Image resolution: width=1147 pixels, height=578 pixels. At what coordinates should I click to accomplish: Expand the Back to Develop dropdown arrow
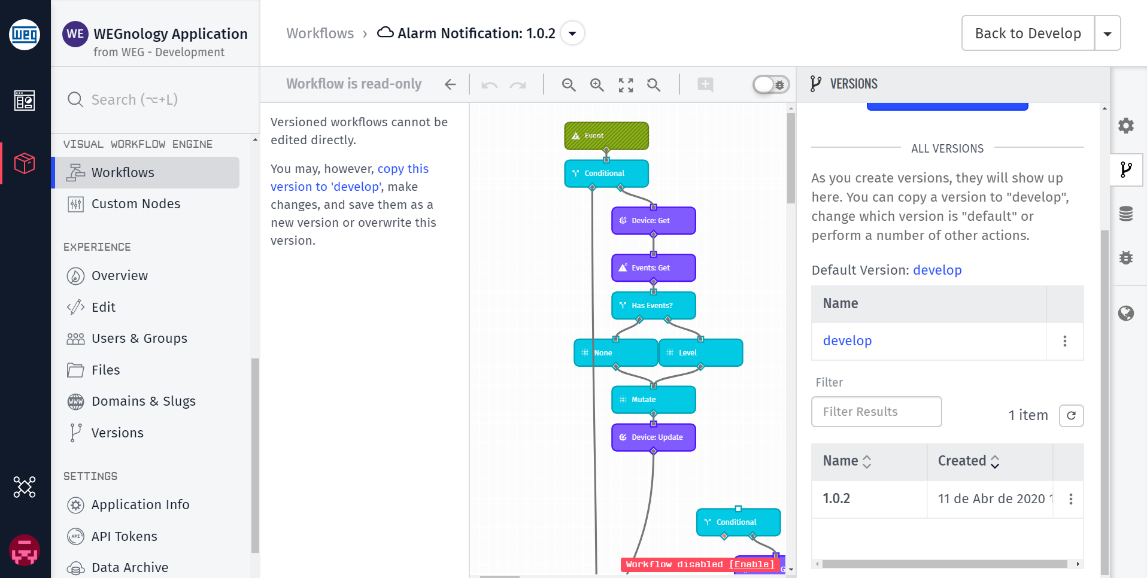click(x=1107, y=34)
